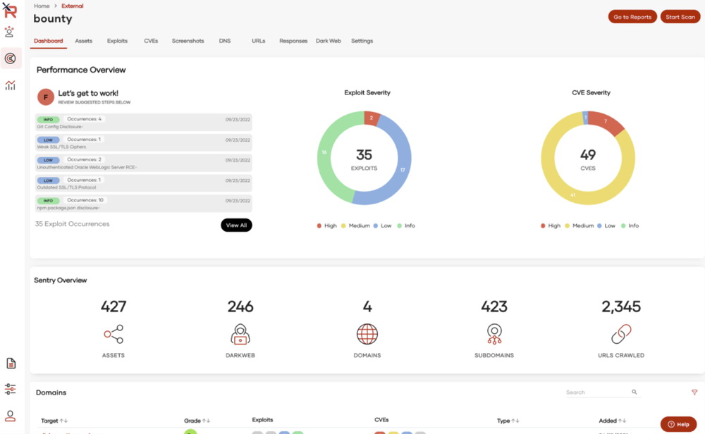Click the search magnifier icon in Domains

pos(634,392)
